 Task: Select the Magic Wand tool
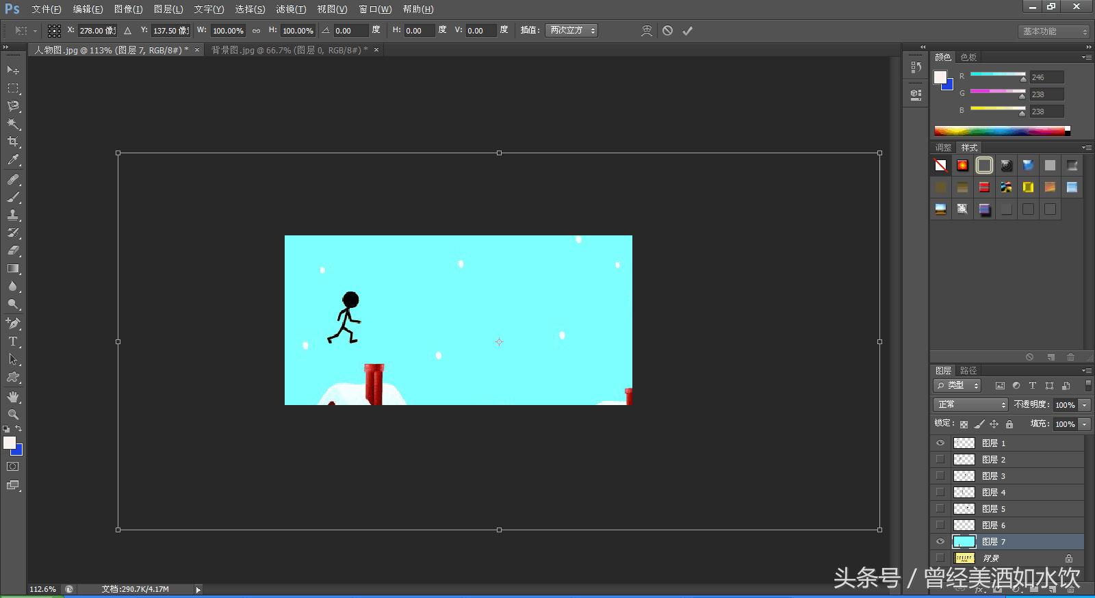coord(13,124)
